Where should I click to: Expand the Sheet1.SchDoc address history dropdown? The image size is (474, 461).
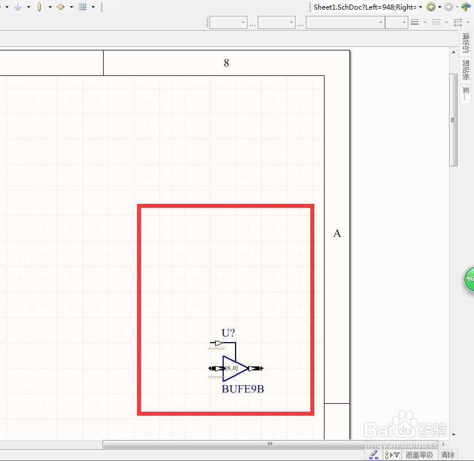pos(421,7)
